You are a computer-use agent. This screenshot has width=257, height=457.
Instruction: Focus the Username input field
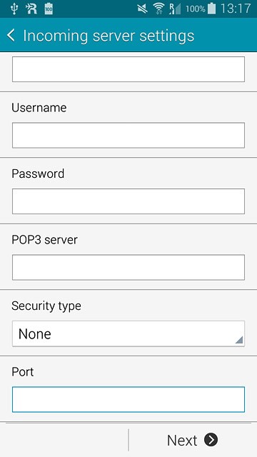(128, 135)
